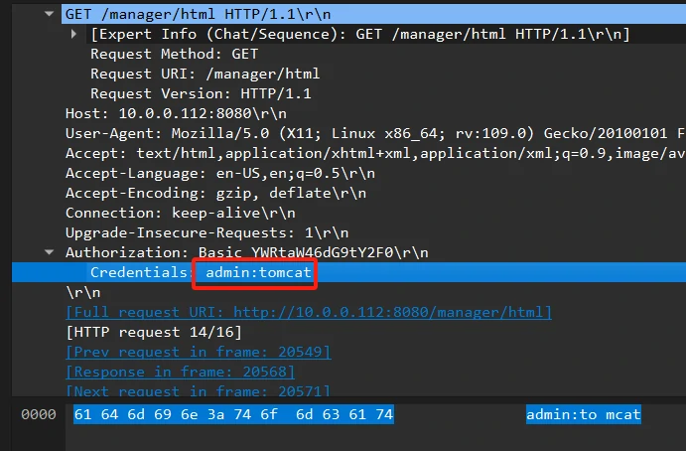This screenshot has width=686, height=451.
Task: Click the highlighted hex bytes in the hex dump
Action: click(233, 414)
